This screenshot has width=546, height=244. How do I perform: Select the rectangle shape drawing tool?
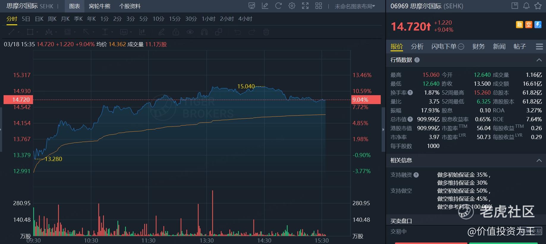click(30, 32)
